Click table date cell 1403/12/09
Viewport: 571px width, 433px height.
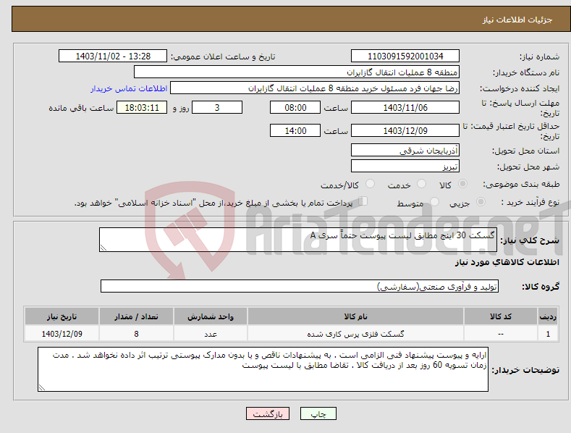pos(62,334)
